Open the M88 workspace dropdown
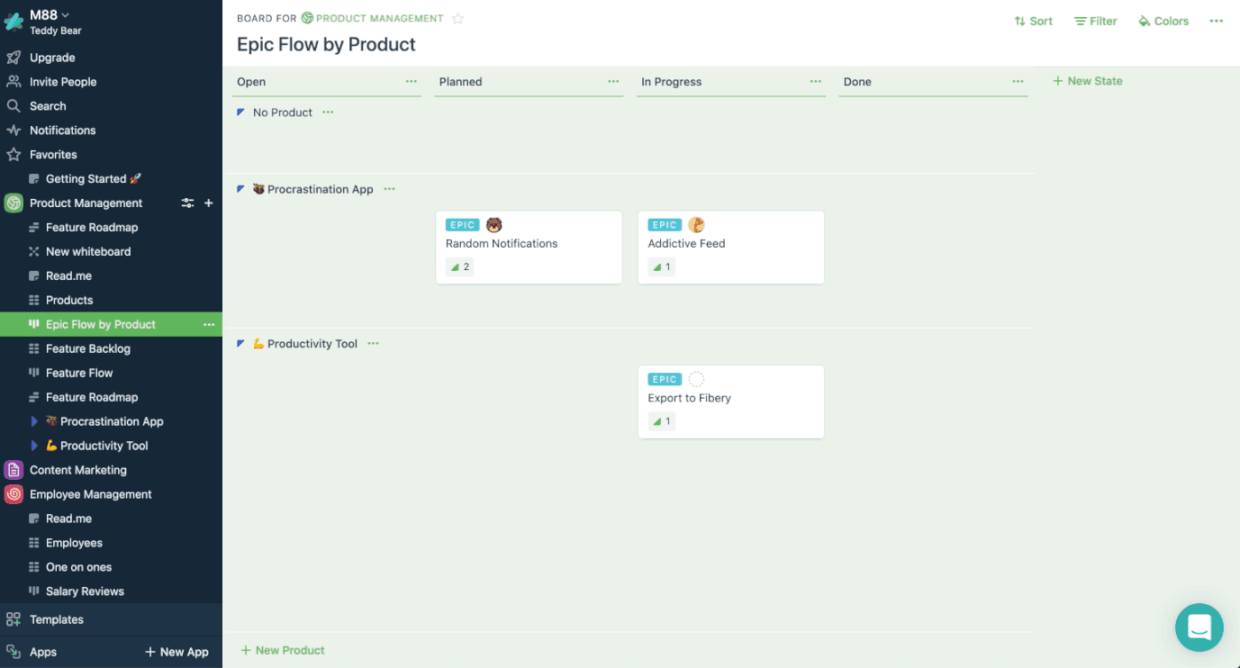The image size is (1240, 668). tap(50, 14)
